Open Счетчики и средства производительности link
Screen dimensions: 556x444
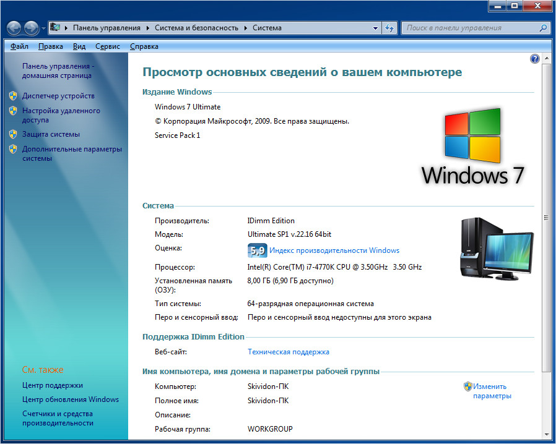point(58,418)
